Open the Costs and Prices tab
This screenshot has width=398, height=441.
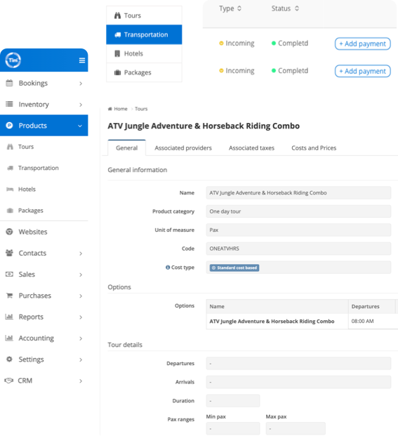[x=314, y=148]
